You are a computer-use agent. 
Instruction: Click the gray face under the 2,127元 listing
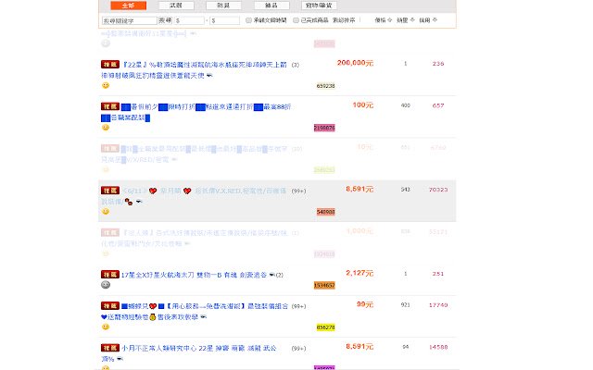[106, 285]
